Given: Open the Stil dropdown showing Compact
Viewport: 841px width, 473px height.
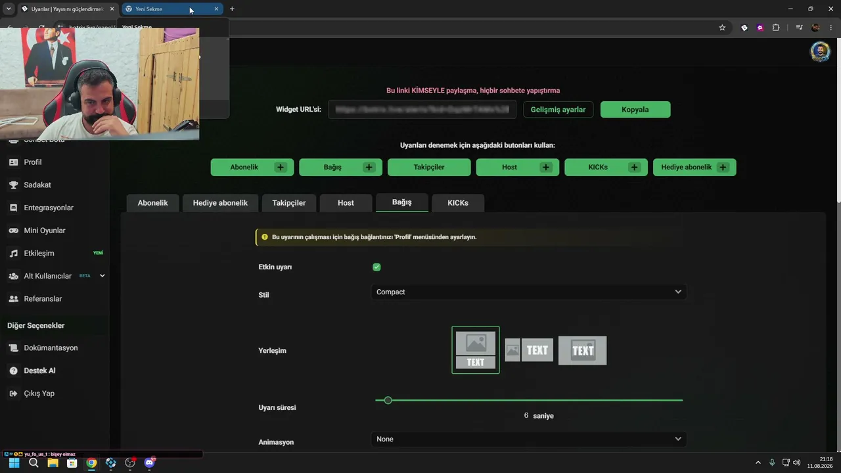Looking at the screenshot, I should point(529,292).
